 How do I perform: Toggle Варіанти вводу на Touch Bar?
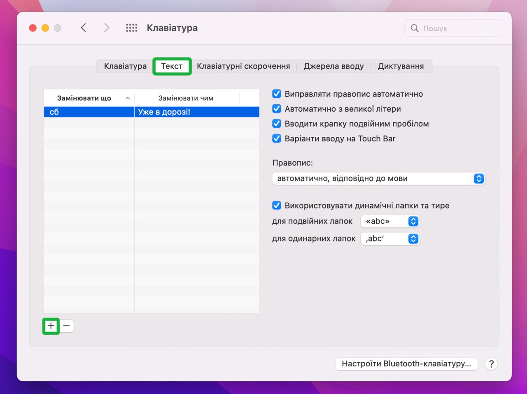click(x=277, y=138)
